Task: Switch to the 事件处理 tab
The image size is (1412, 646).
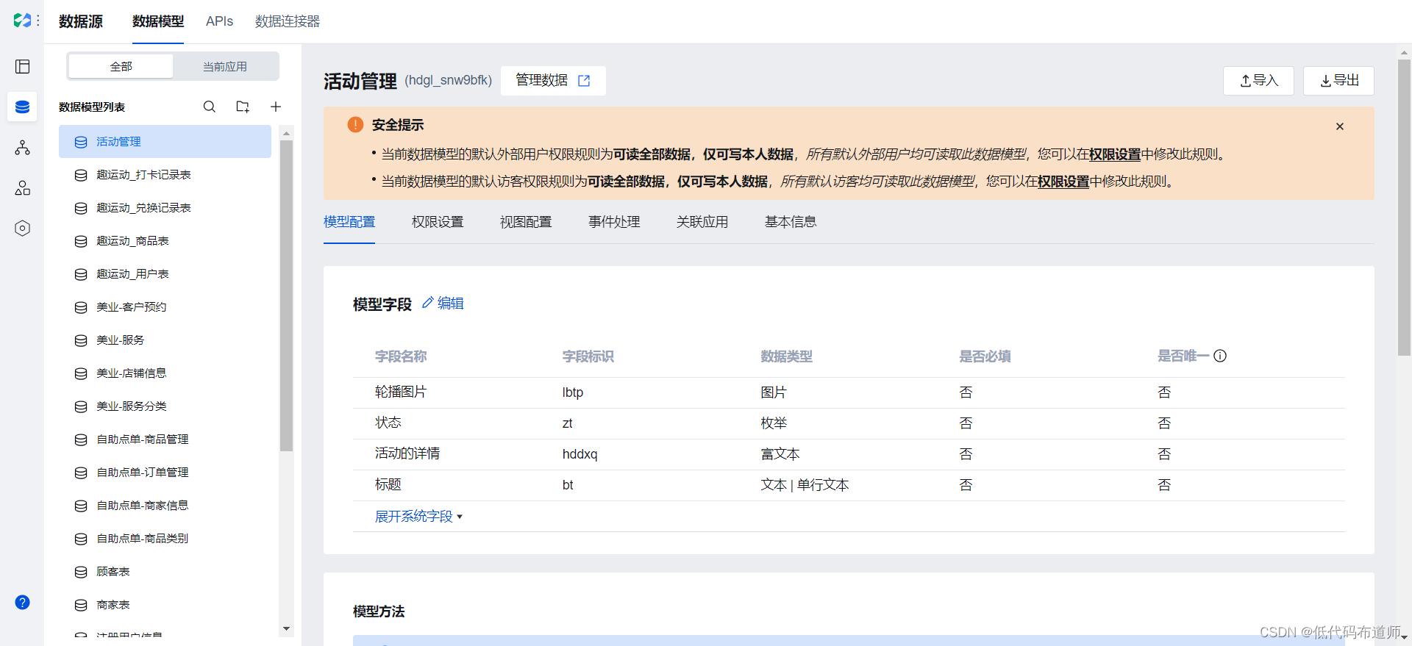Action: [x=614, y=222]
